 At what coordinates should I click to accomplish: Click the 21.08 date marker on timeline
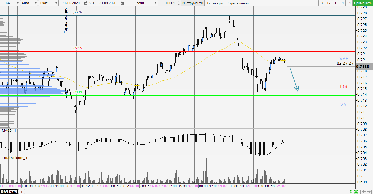click(281, 186)
